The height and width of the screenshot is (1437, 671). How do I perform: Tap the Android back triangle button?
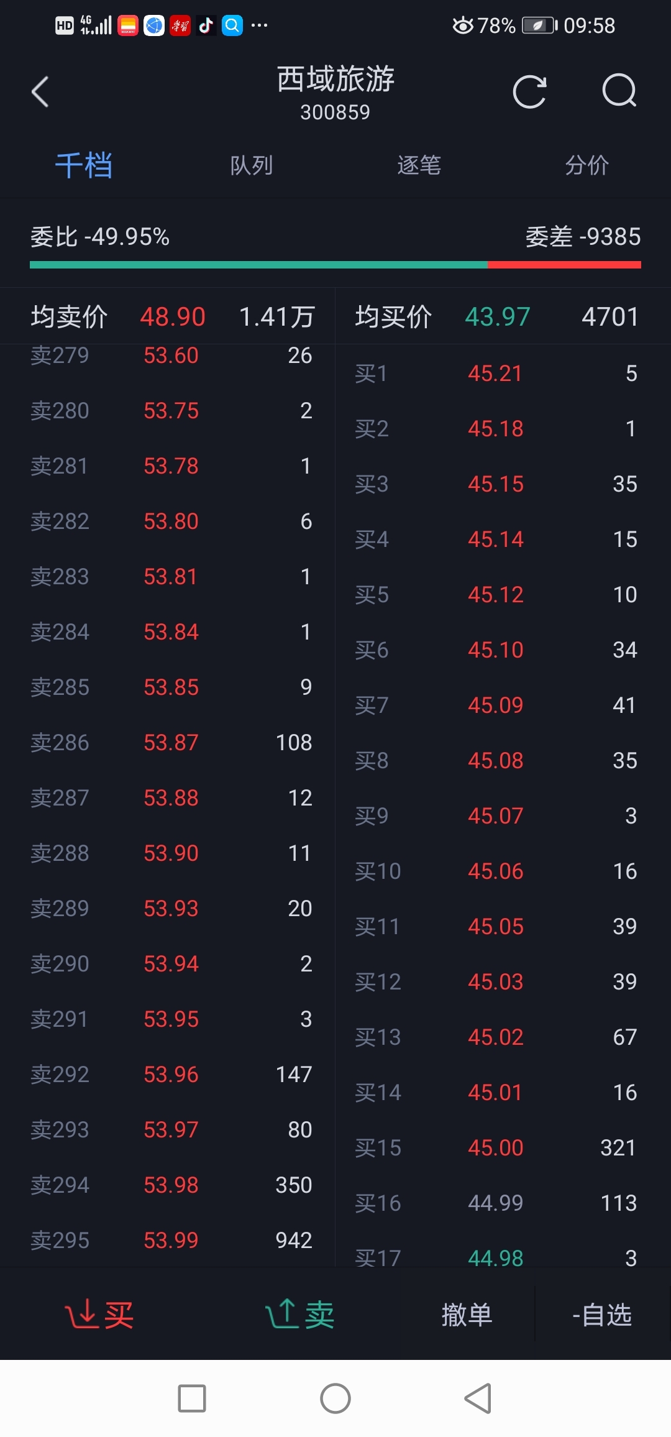pyautogui.click(x=478, y=1398)
